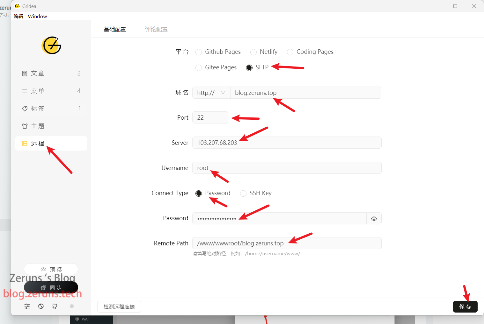Click 检测远程连接 test connection button

[x=119, y=306]
